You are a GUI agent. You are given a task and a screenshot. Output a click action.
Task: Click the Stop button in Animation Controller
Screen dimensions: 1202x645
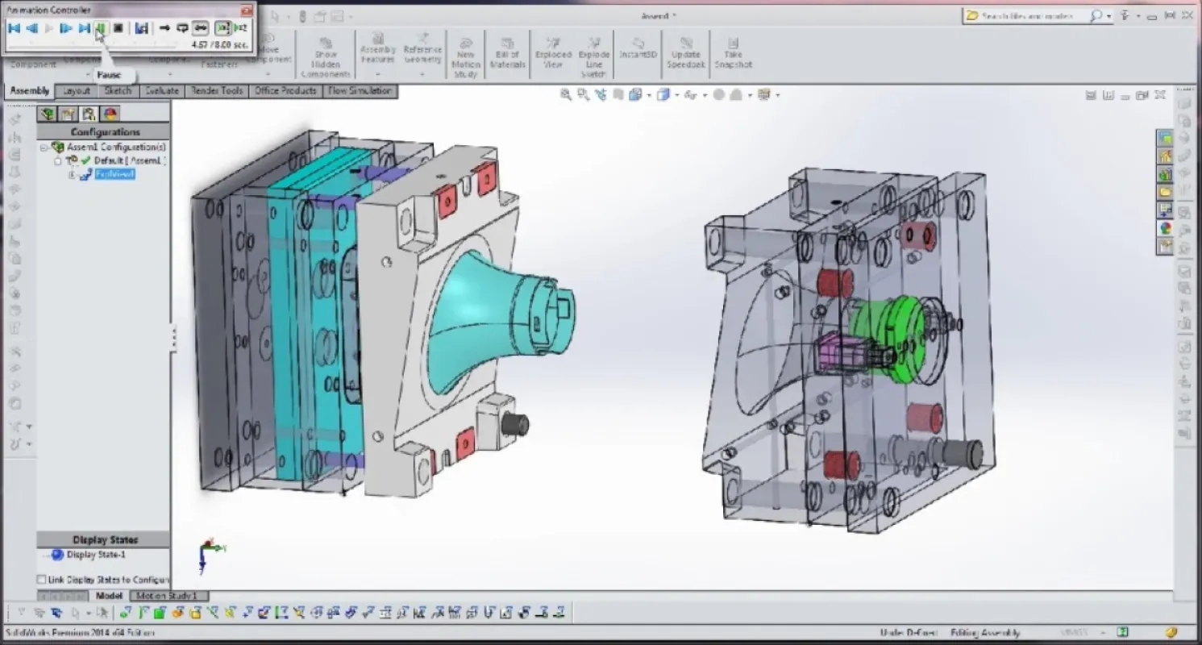click(x=118, y=28)
